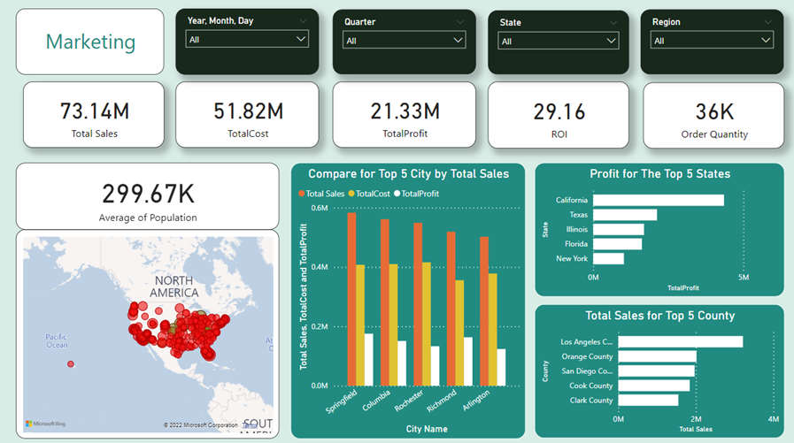The height and width of the screenshot is (443, 794).
Task: Click the yellow TotalCost legend marker
Action: [351, 194]
